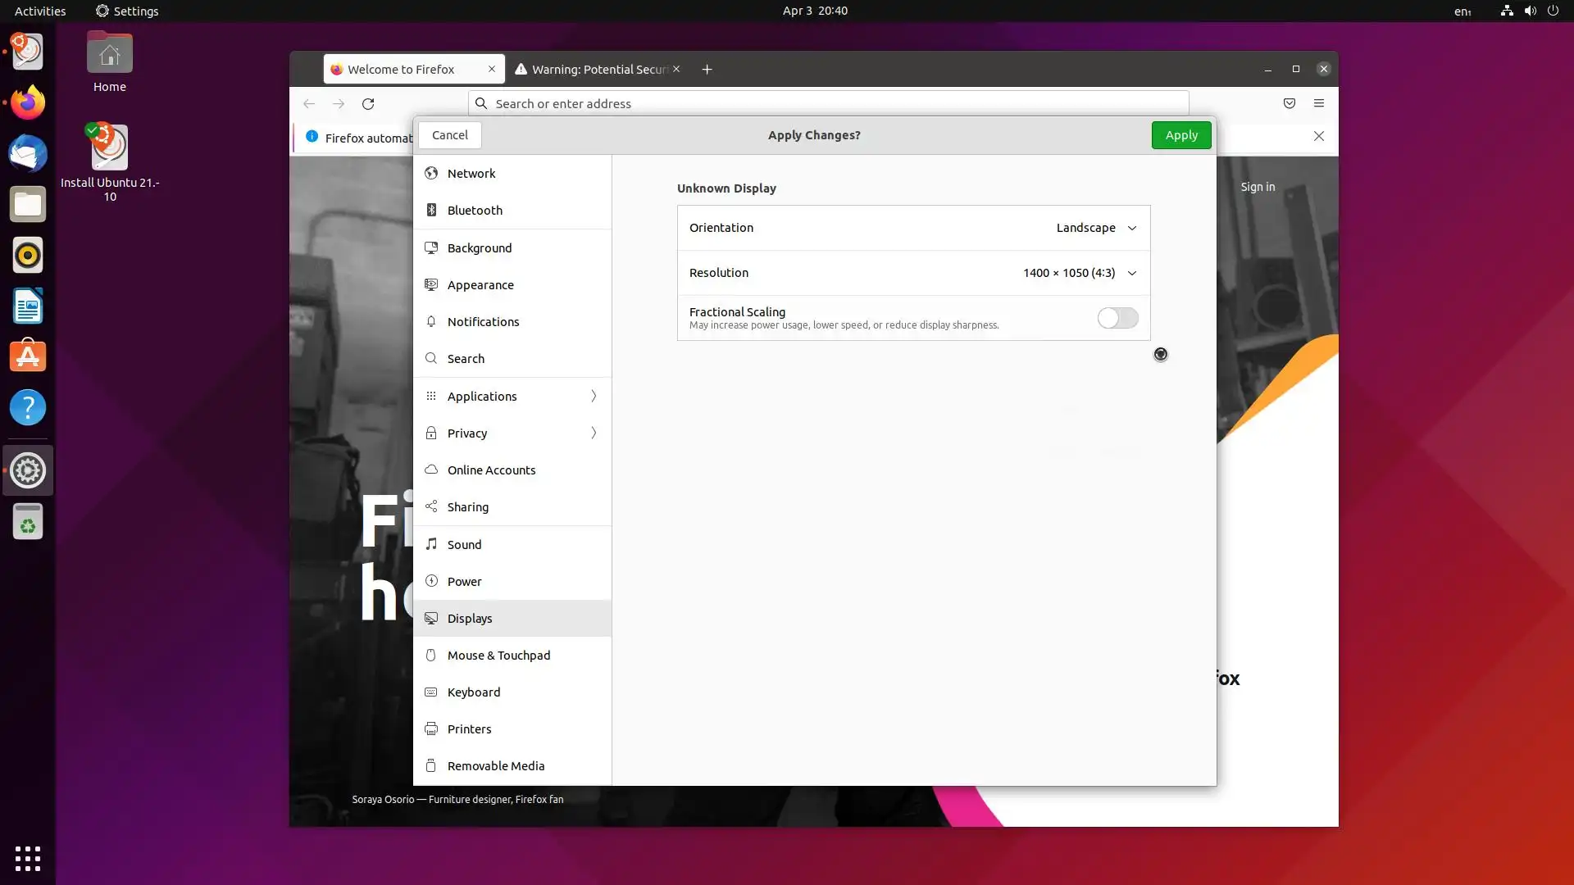Open the Resolution dropdown

pos(1079,273)
